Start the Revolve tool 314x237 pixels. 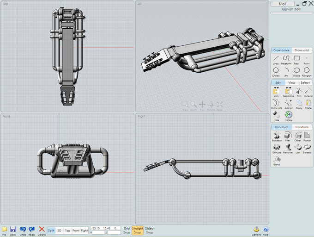(x=287, y=148)
